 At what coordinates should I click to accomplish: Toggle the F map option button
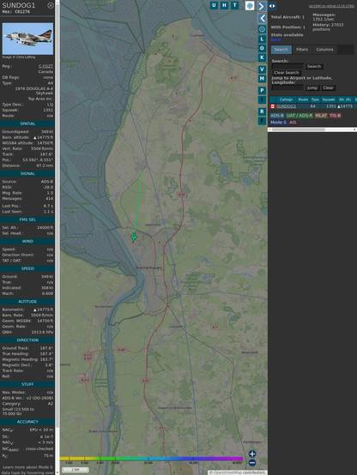(262, 121)
